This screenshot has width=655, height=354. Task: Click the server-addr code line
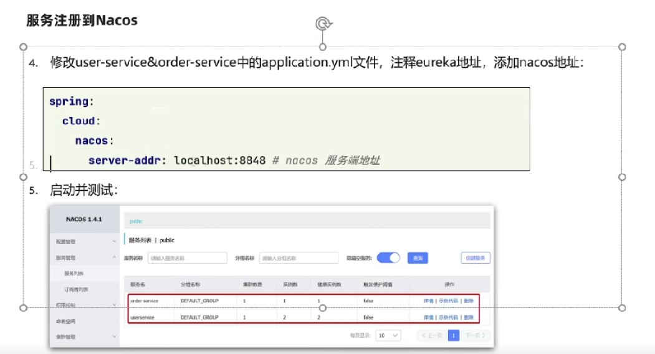[234, 161]
